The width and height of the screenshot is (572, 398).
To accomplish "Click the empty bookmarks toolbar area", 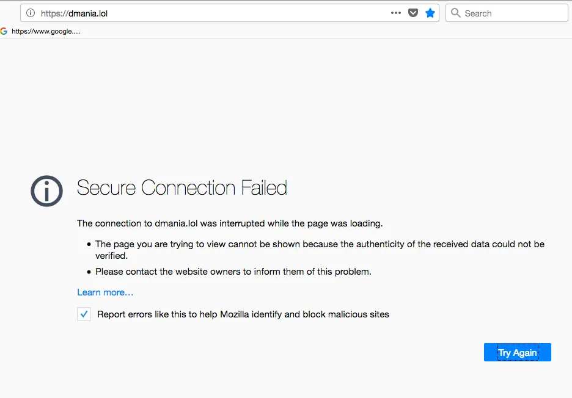I will (324, 31).
